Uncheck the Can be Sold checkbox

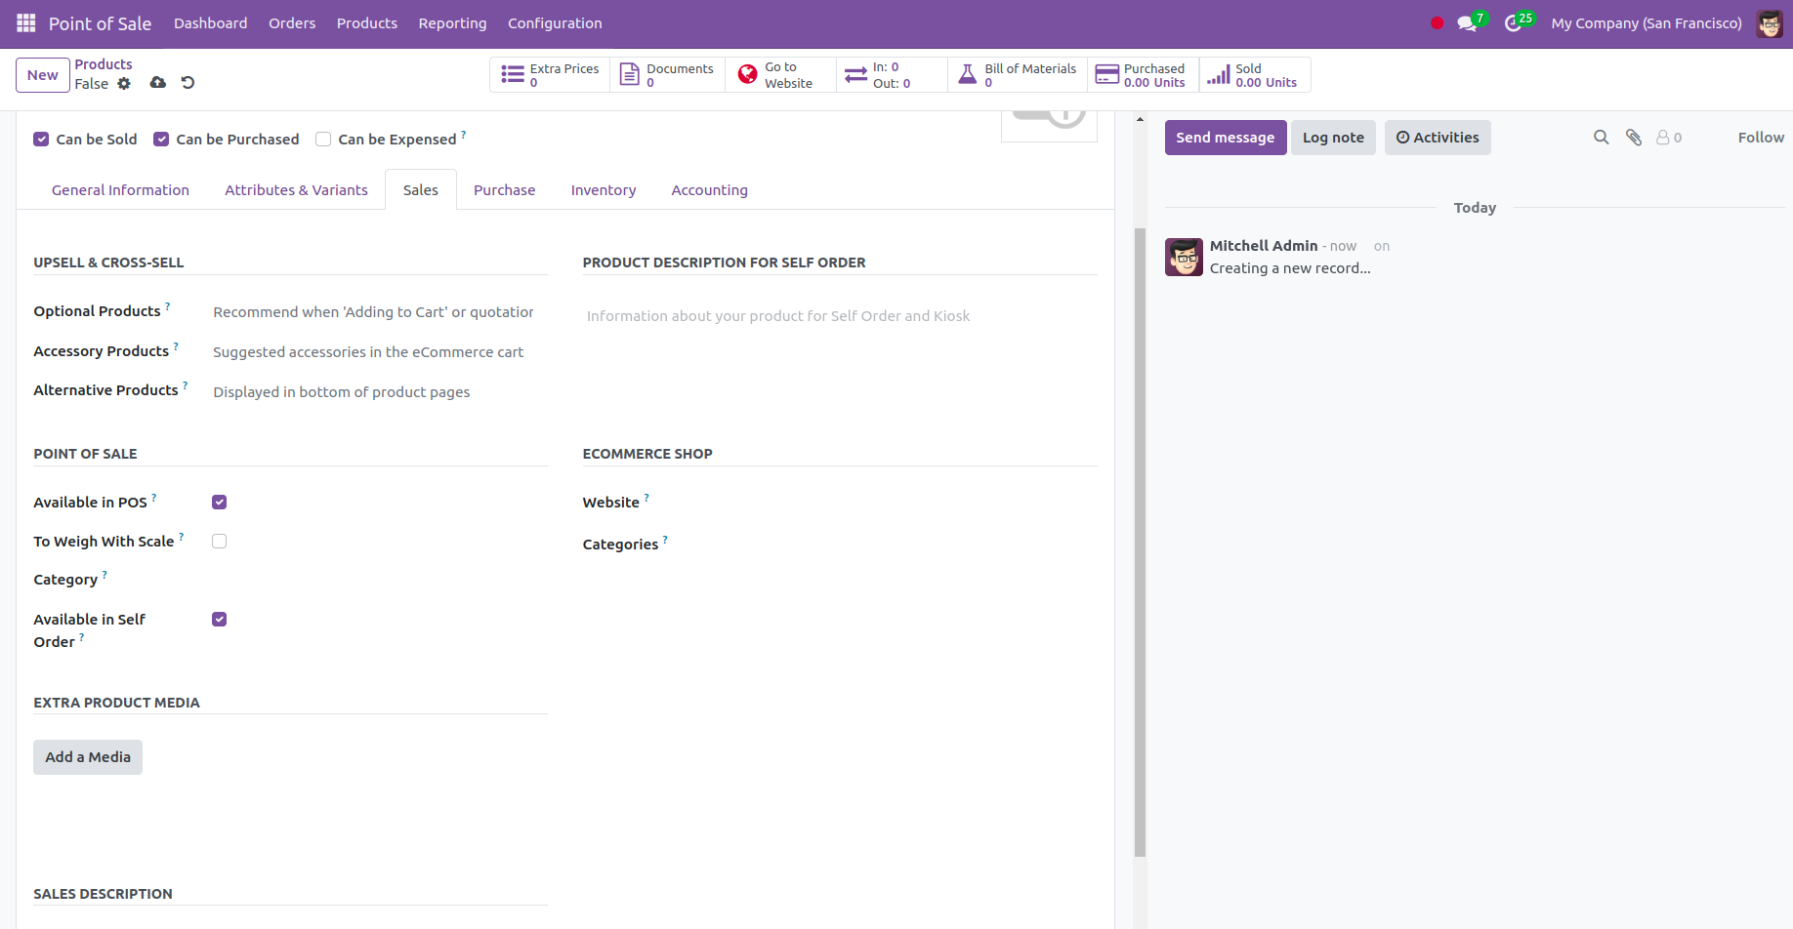(x=41, y=140)
